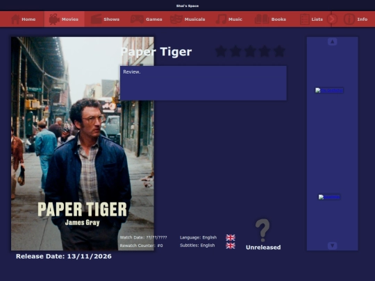Click the Paper Tiger poster image

pyautogui.click(x=82, y=144)
